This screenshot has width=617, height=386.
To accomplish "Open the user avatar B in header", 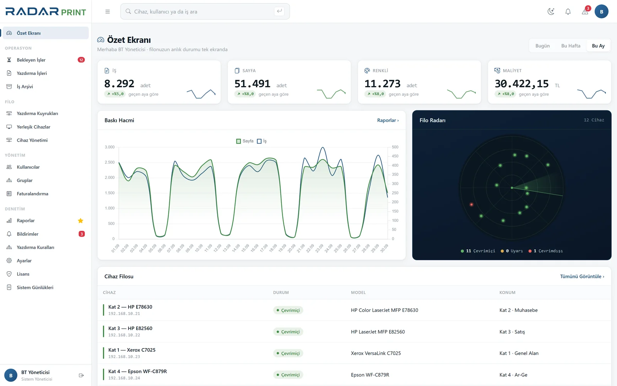I will 601,12.
